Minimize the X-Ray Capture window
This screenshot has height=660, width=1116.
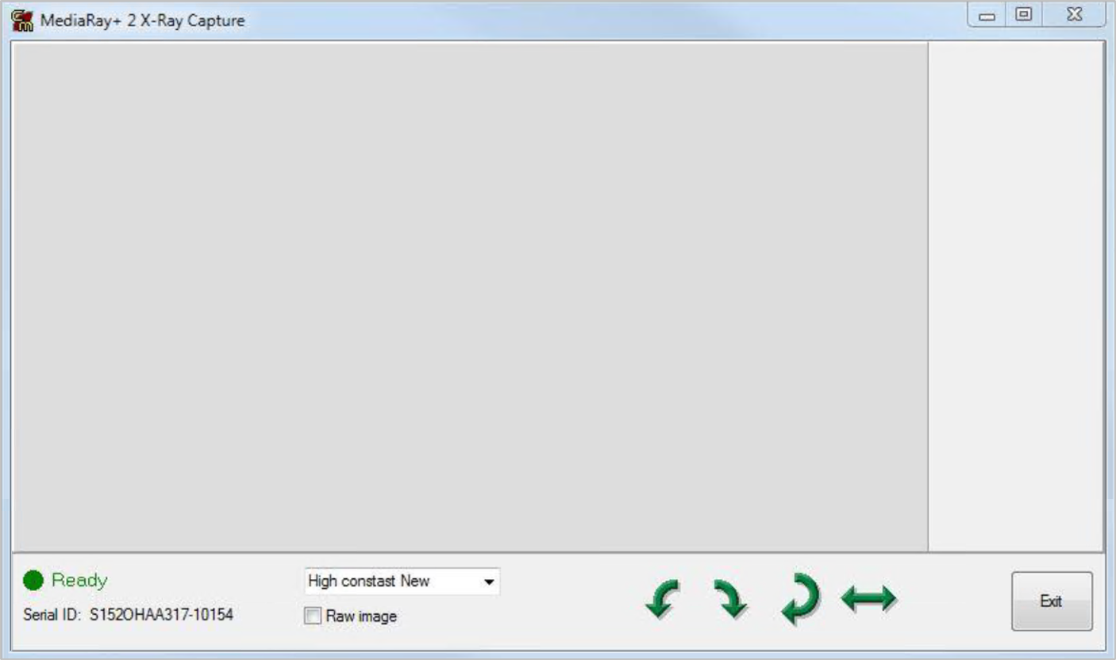coord(987,15)
